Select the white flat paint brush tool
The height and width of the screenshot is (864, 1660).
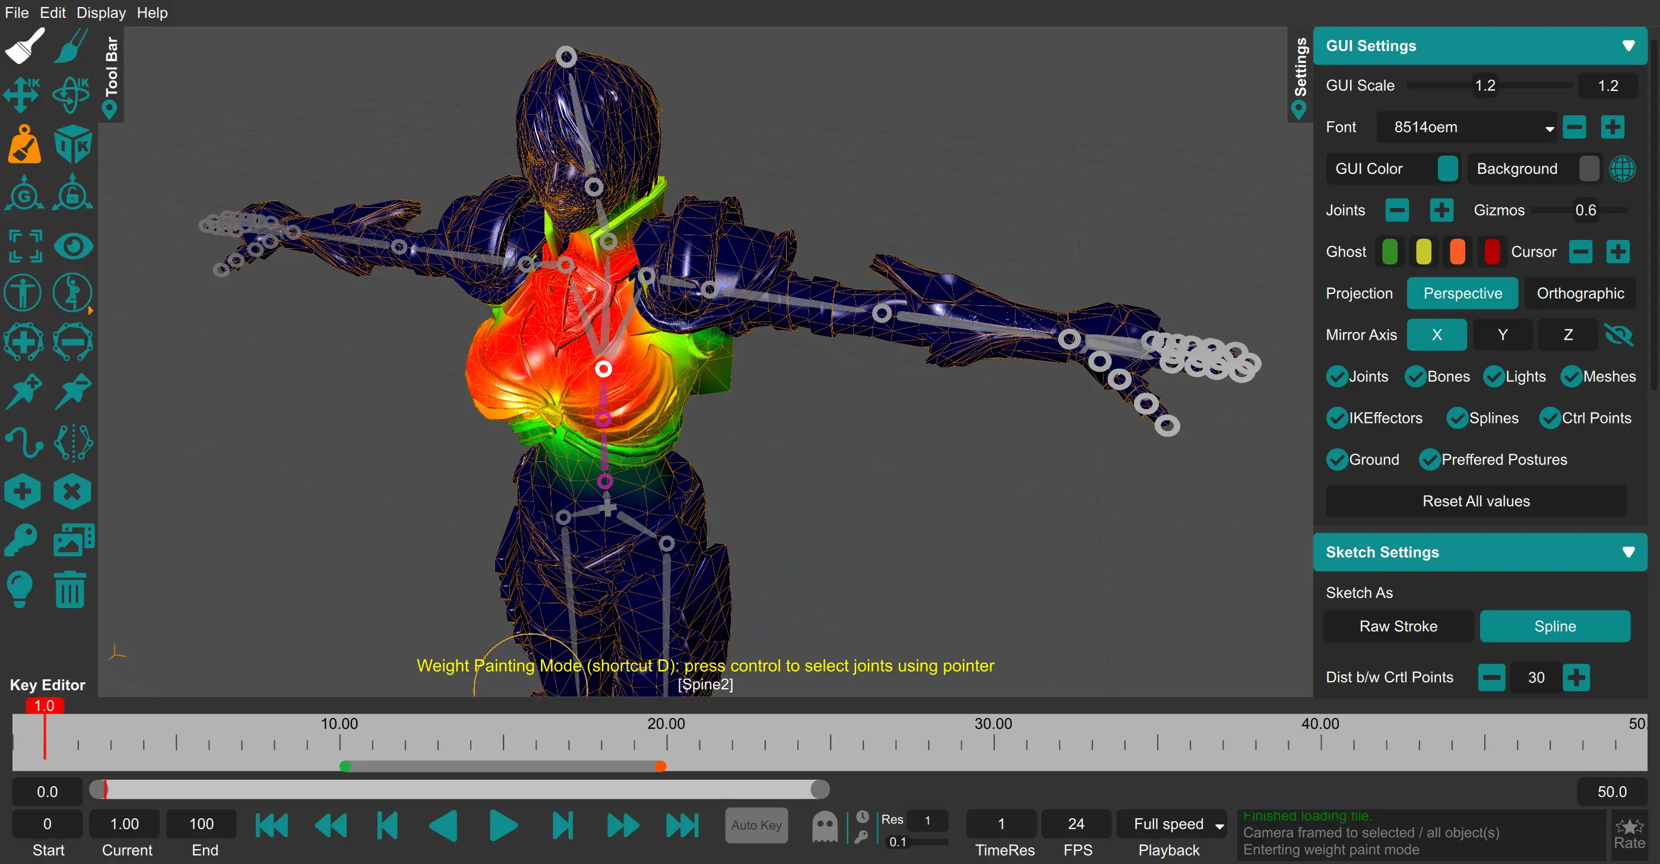tap(24, 46)
